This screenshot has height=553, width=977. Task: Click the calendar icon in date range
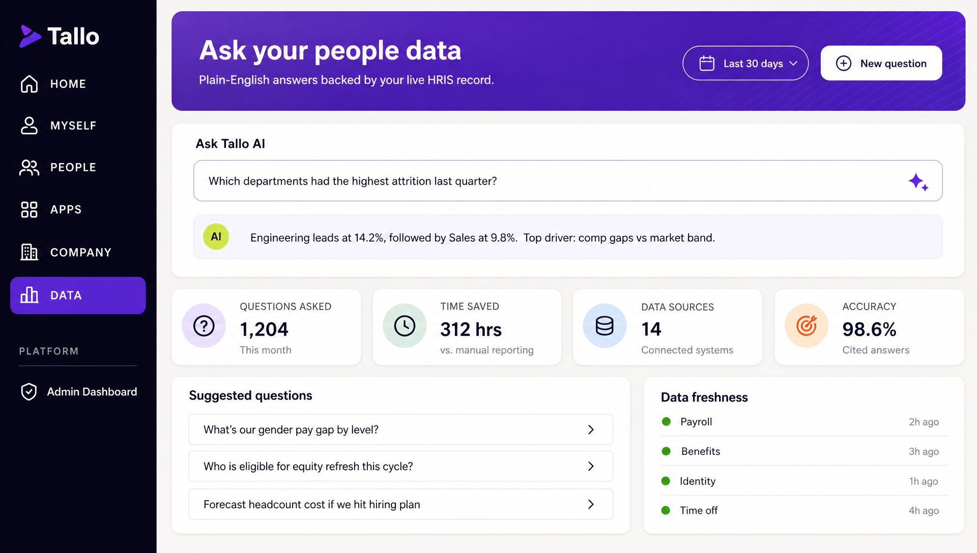pos(707,63)
